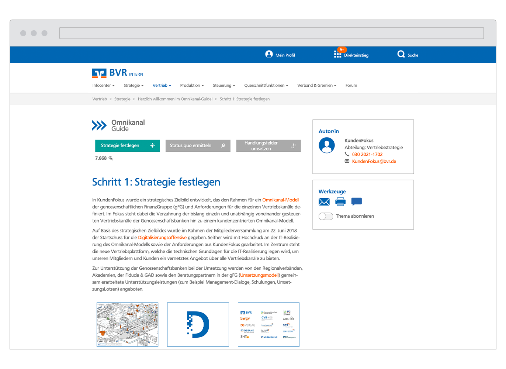The height and width of the screenshot is (369, 506).
Task: Click the printer icon in Werkzeuge
Action: [340, 202]
